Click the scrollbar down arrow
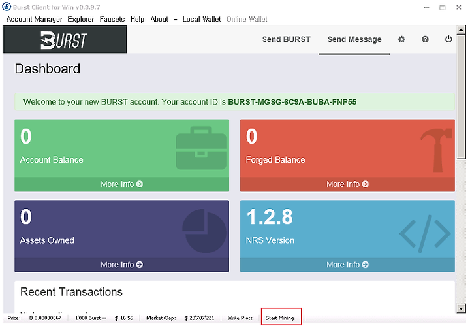 click(x=461, y=308)
